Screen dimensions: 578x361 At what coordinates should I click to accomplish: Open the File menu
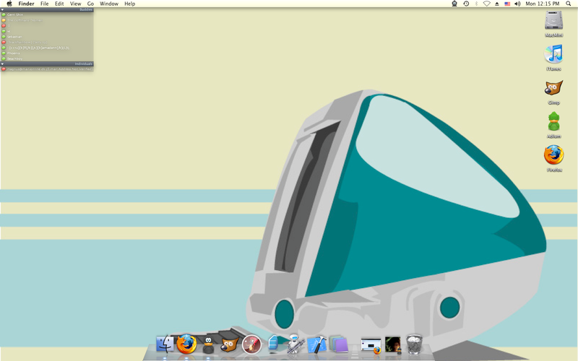(x=44, y=4)
